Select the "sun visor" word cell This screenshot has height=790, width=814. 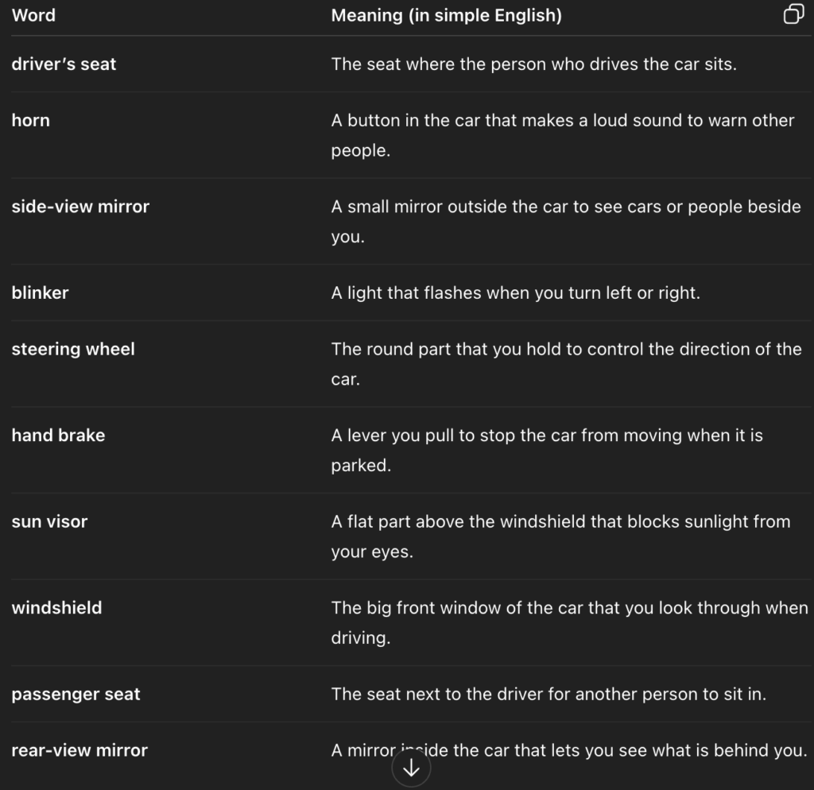click(x=49, y=522)
